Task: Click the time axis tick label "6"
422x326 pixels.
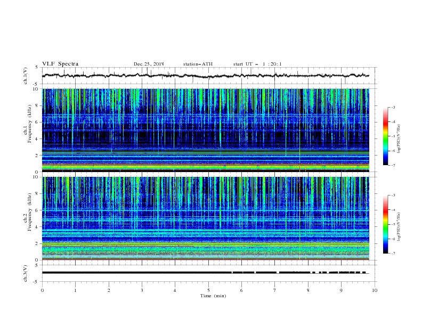Action: 241,290
